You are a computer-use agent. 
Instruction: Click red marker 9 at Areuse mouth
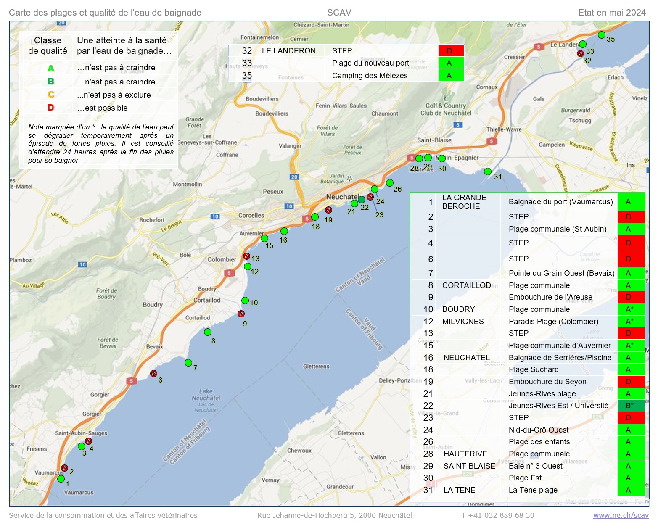click(241, 314)
